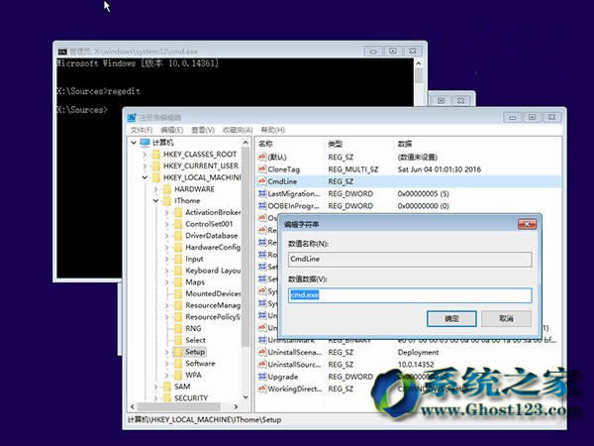Click the 数值数据 input field with cmd.exe
The height and width of the screenshot is (446, 594).
pyautogui.click(x=409, y=295)
